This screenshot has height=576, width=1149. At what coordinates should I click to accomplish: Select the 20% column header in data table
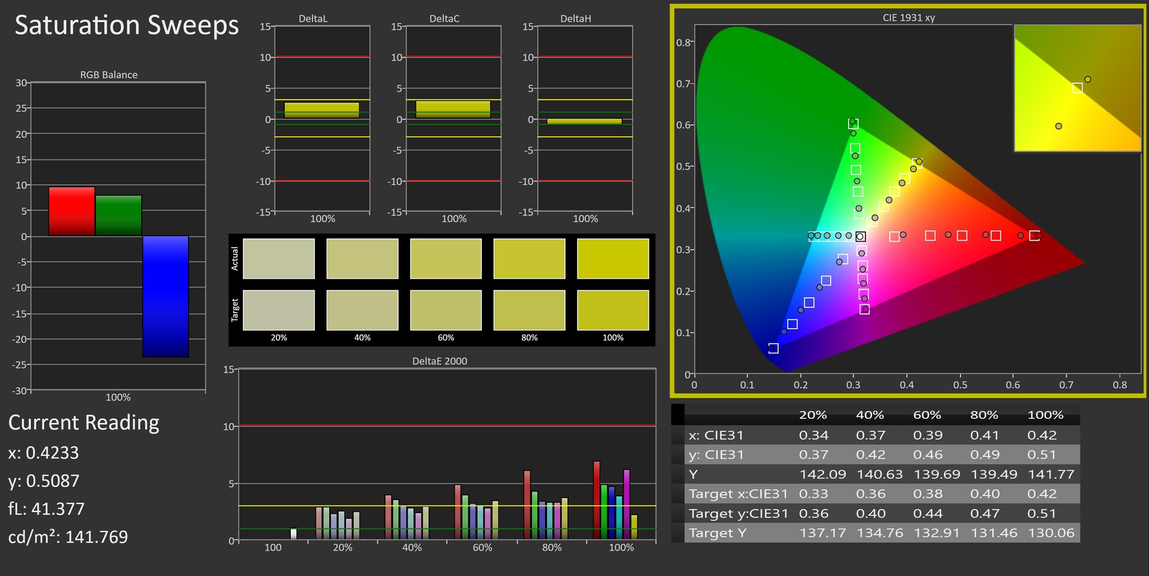(x=813, y=415)
